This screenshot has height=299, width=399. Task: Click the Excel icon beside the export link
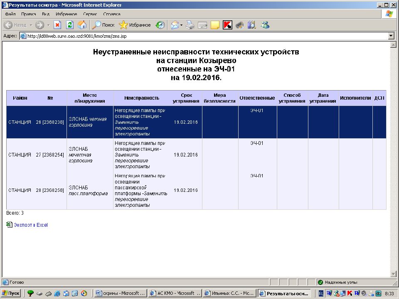[10, 225]
